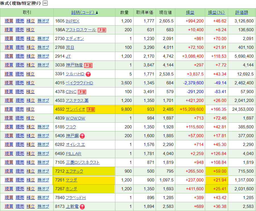Click 積立 for 上新電
This screenshot has width=256, height=211.
pyautogui.click(x=30, y=206)
